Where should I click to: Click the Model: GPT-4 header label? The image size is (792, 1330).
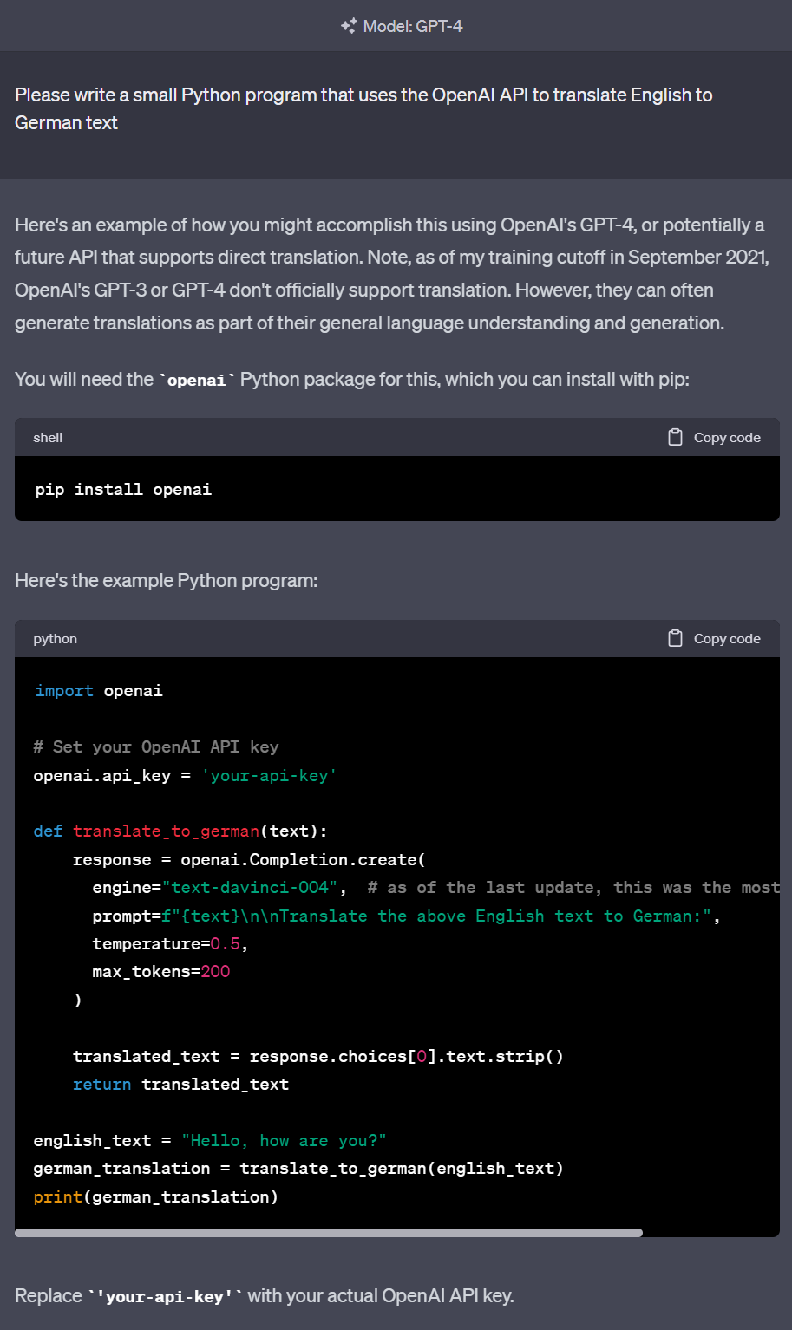(x=412, y=26)
